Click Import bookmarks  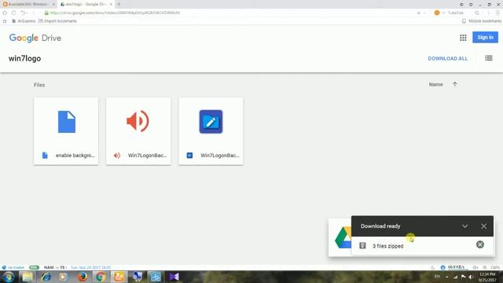57,21
